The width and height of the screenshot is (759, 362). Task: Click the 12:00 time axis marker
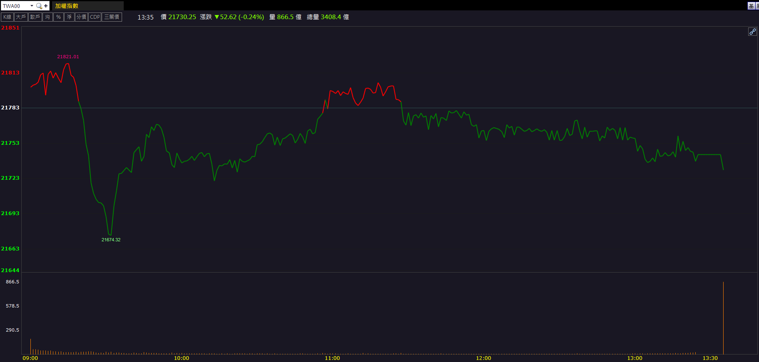tap(484, 358)
